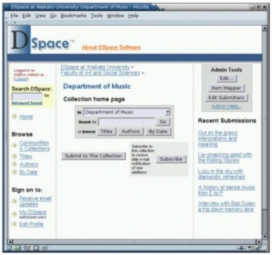Go to the Home link in sidebar

pyautogui.click(x=26, y=117)
